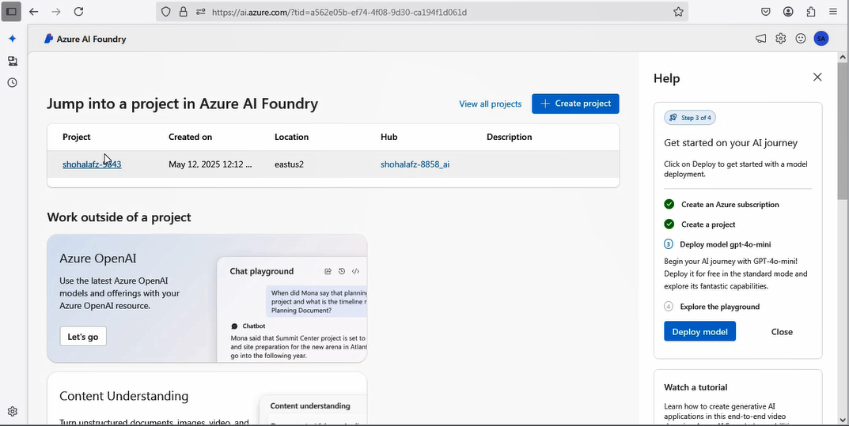Click the Azure AI Foundry logo

(x=85, y=39)
